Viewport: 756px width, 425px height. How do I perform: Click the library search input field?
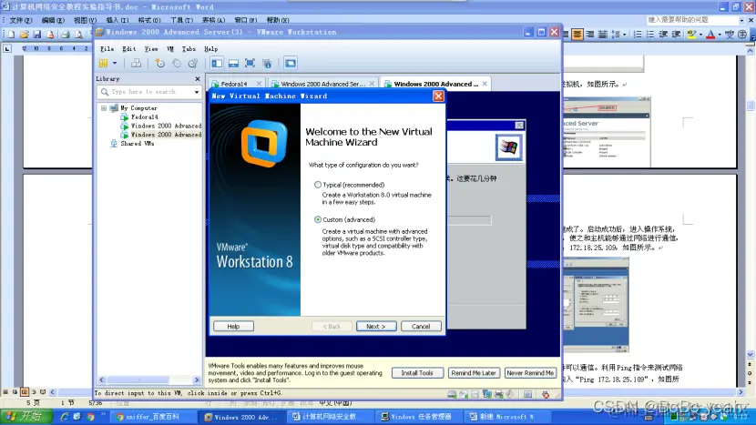pyautogui.click(x=150, y=92)
